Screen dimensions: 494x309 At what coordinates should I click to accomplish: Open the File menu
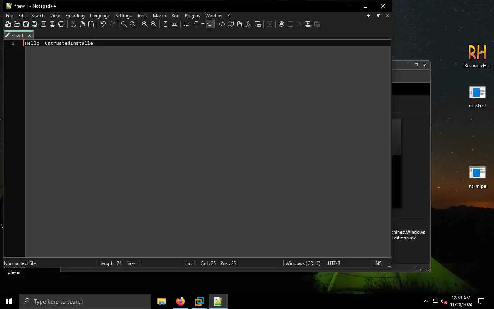(9, 16)
